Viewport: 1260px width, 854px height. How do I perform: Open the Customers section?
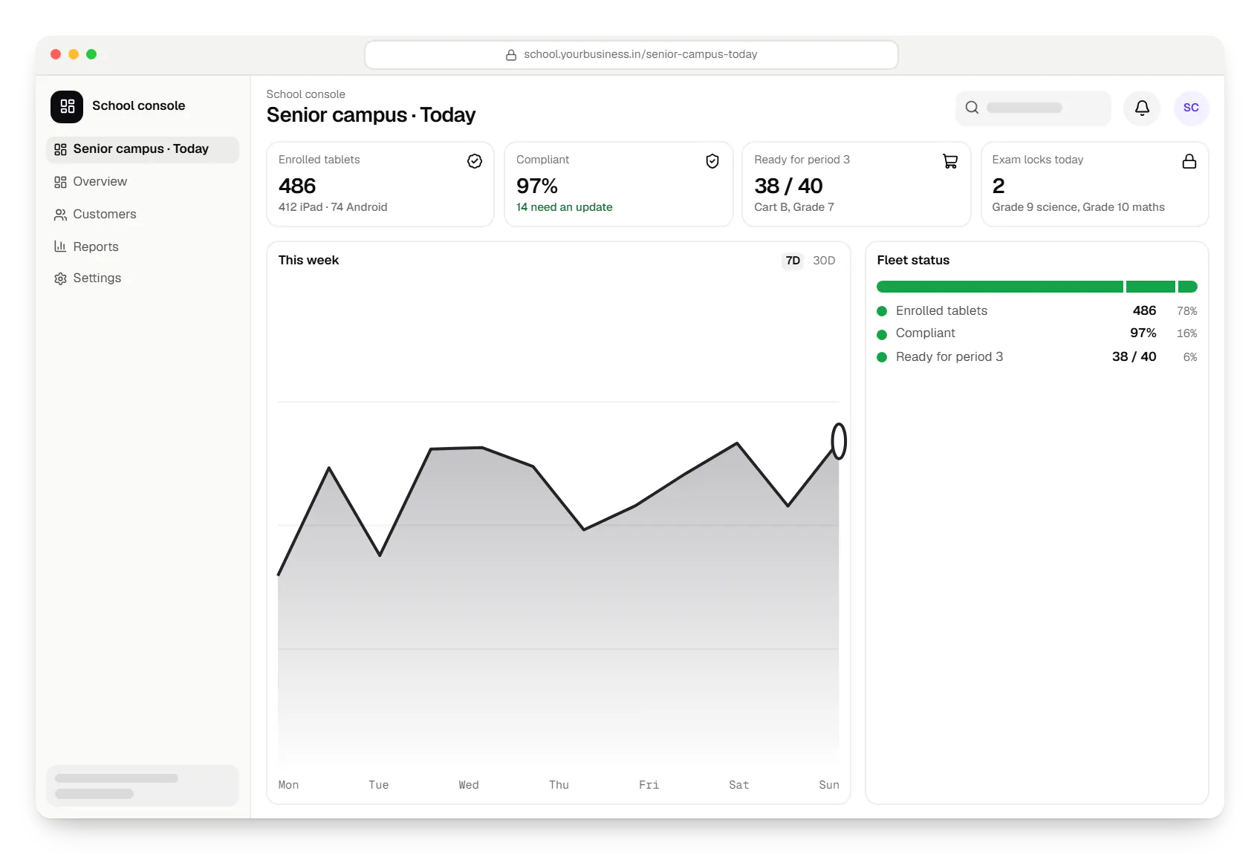pyautogui.click(x=143, y=215)
